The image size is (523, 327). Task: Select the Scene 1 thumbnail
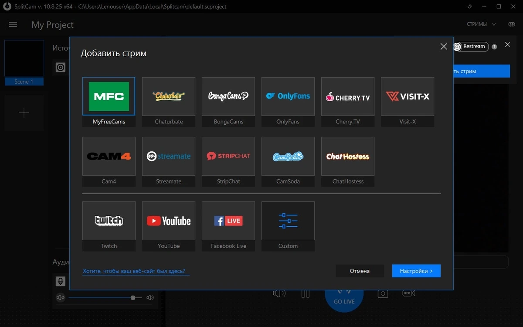coord(24,63)
